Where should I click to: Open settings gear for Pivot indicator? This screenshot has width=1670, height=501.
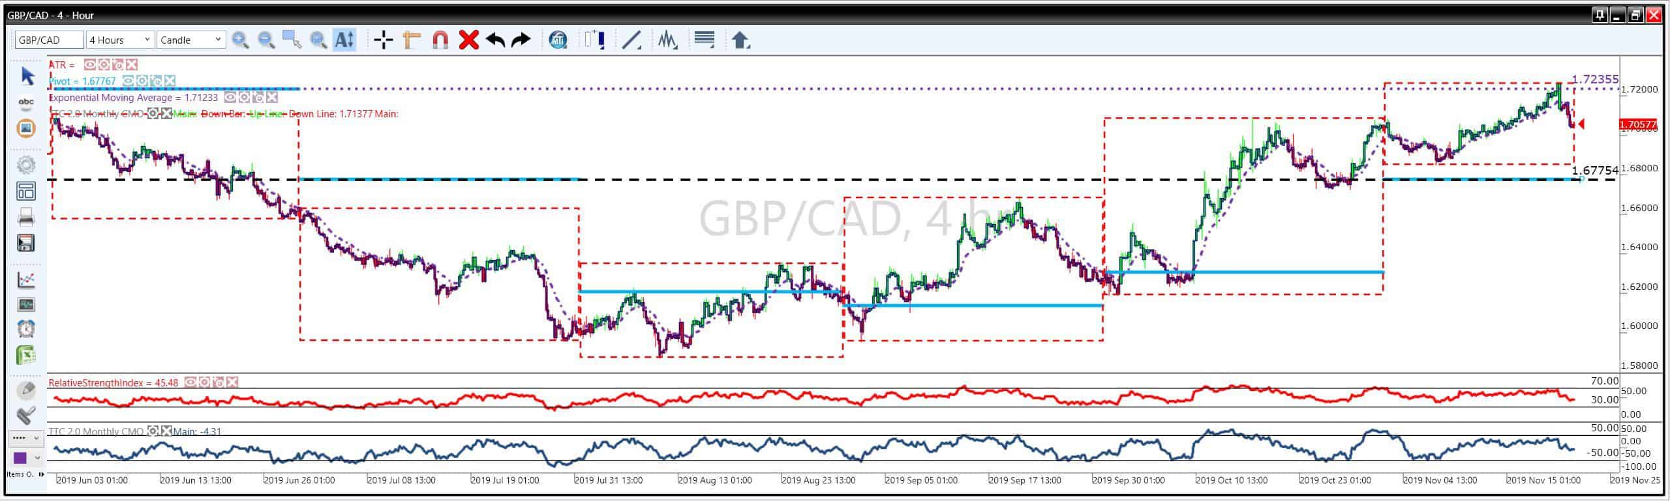click(142, 81)
